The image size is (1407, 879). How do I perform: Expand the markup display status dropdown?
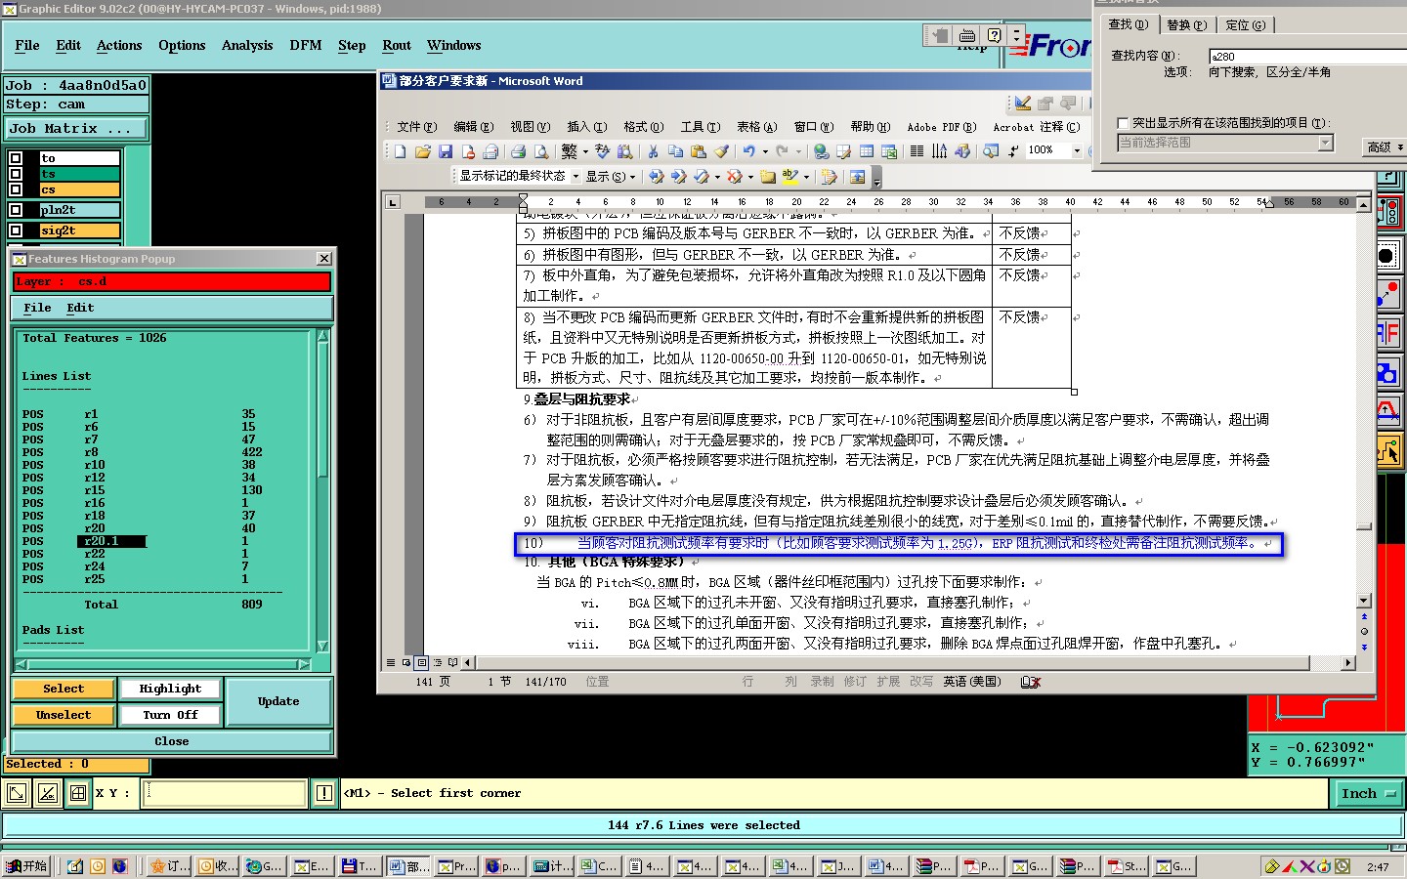click(576, 177)
